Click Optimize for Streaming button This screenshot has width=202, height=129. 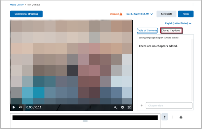pyautogui.click(x=26, y=14)
